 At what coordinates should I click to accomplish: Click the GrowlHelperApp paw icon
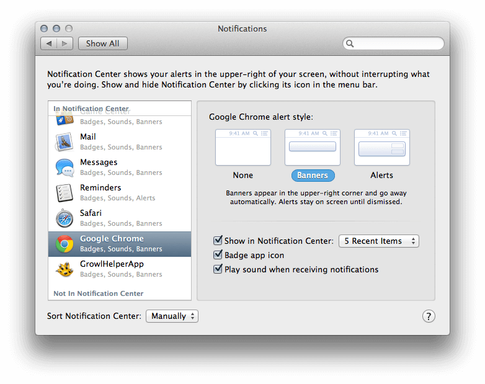tap(65, 269)
